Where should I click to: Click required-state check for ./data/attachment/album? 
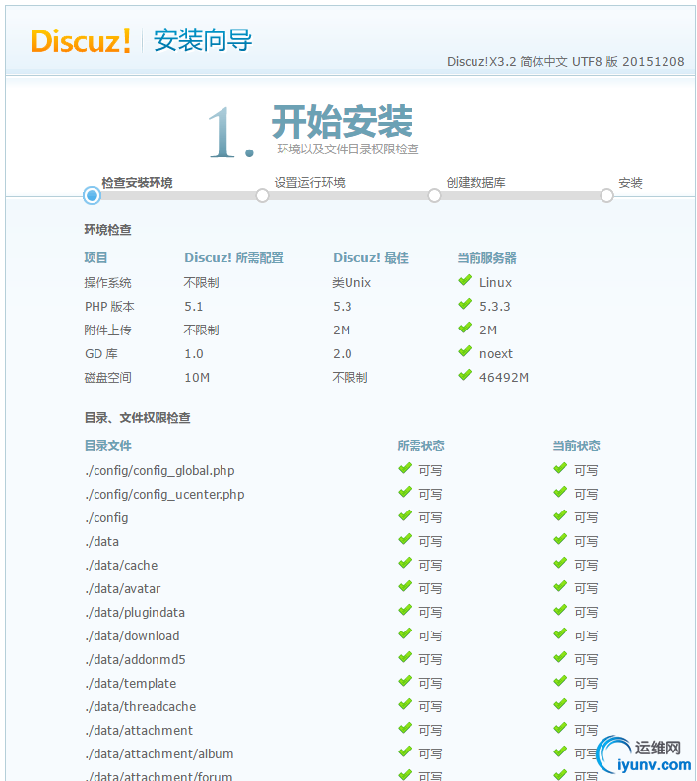pyautogui.click(x=405, y=751)
